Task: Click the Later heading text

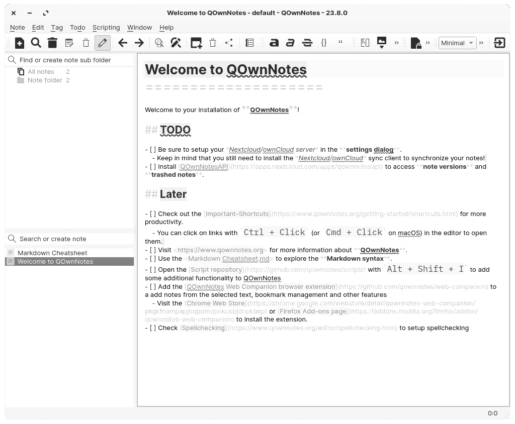Action: click(173, 194)
